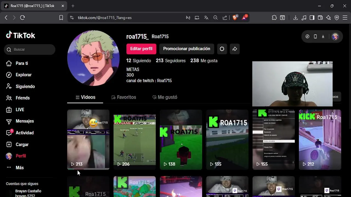Open profile settings gear icon
The width and height of the screenshot is (351, 197).
pyautogui.click(x=222, y=49)
